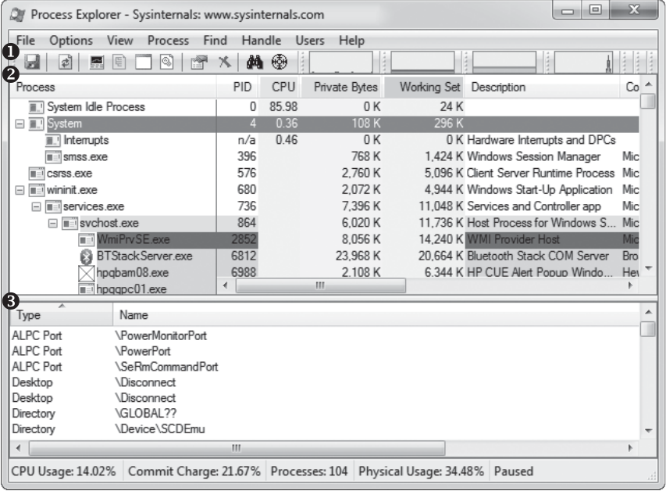Sort by the Description column header
This screenshot has height=491, width=666.
tap(542, 88)
